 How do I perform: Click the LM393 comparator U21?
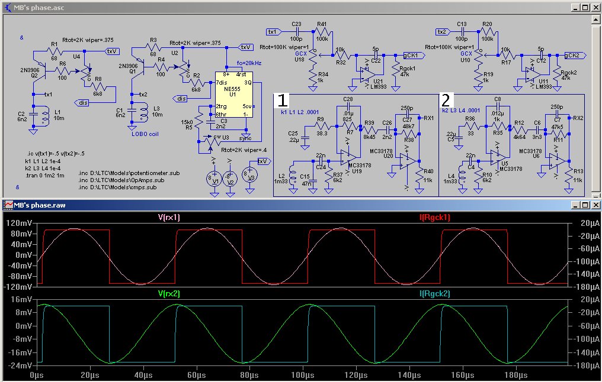click(x=365, y=74)
